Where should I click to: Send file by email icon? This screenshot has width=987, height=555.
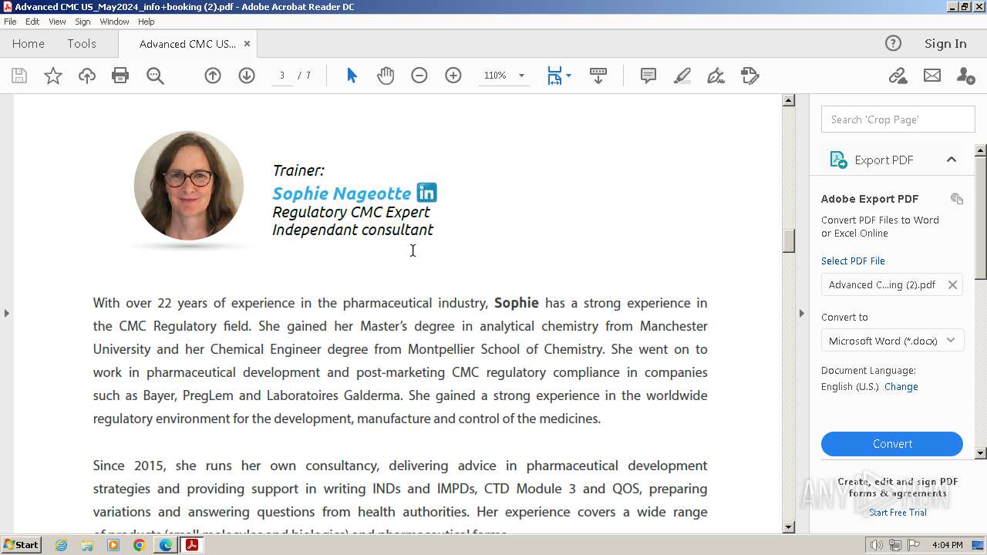tap(932, 76)
